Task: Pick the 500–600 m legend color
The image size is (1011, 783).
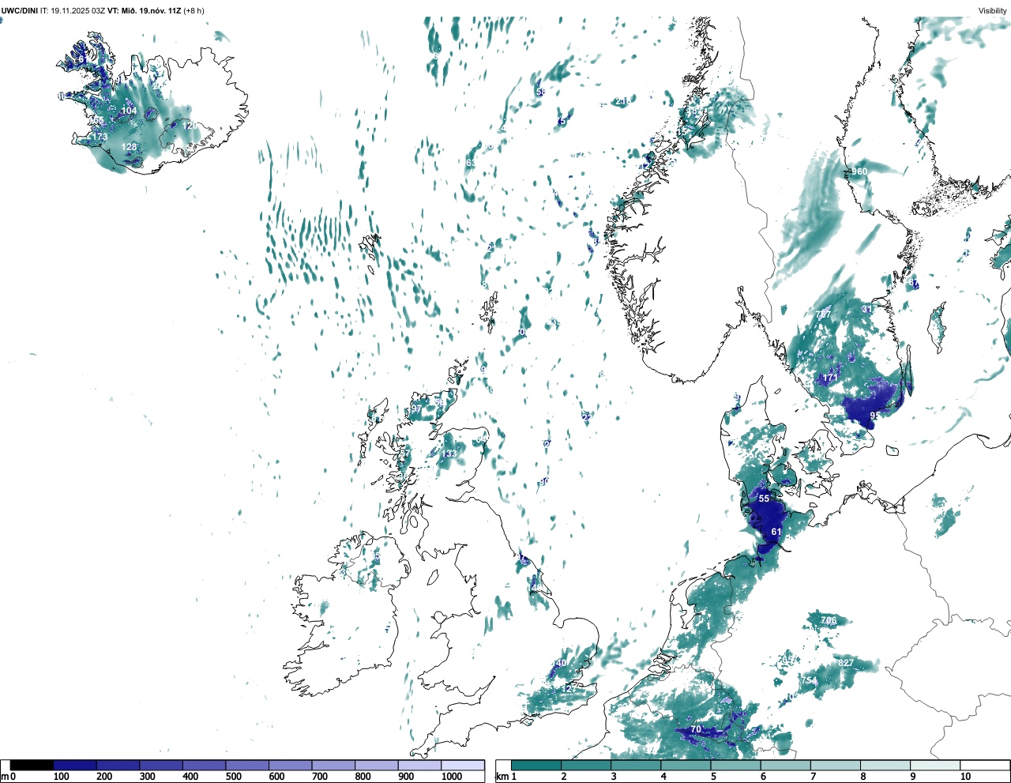Action: (247, 766)
